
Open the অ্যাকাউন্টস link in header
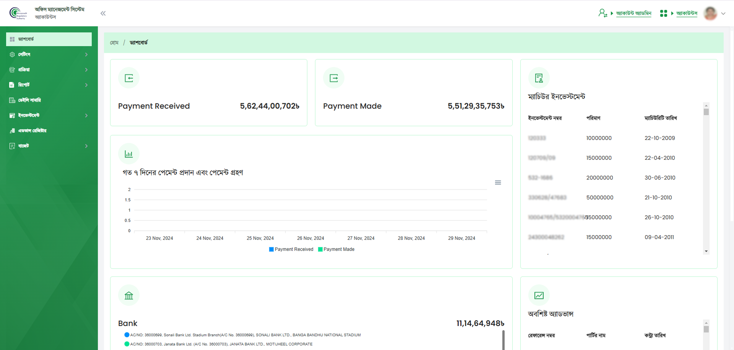tap(687, 13)
